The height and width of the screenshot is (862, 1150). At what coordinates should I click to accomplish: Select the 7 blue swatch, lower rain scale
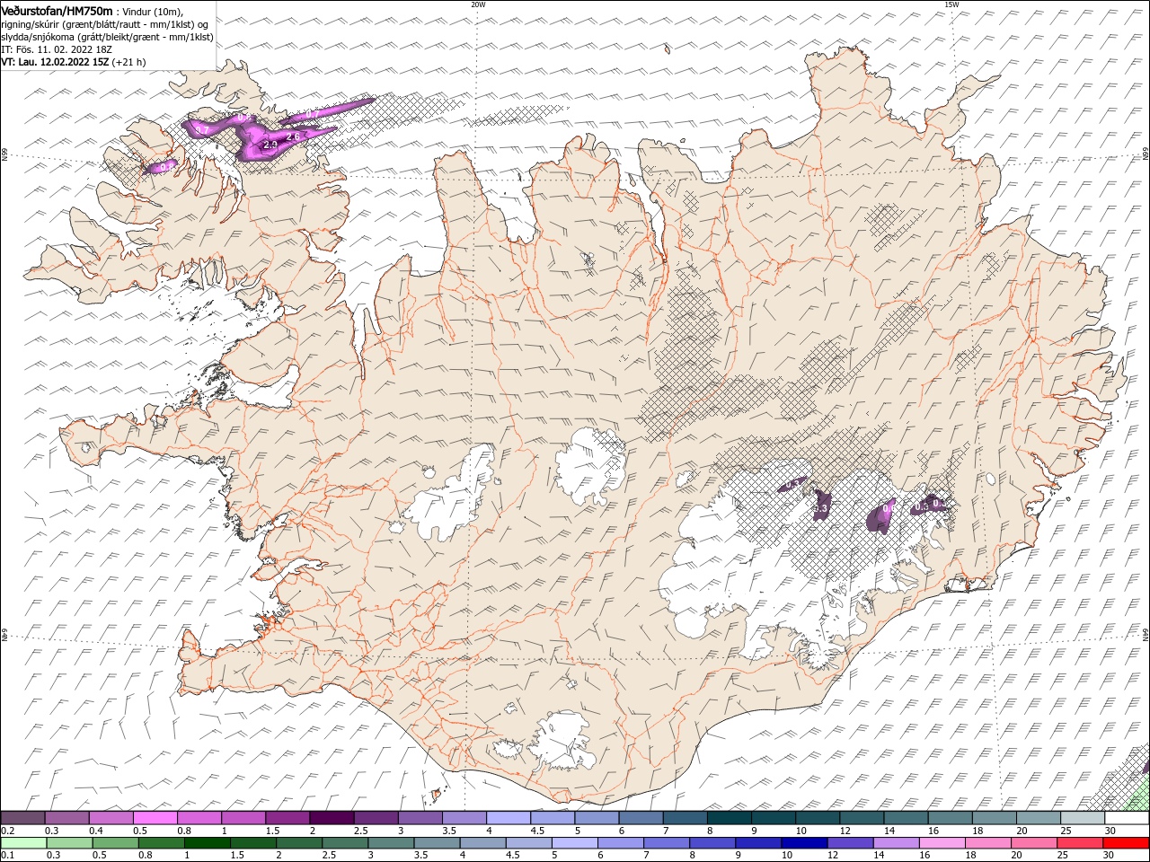coord(666,842)
